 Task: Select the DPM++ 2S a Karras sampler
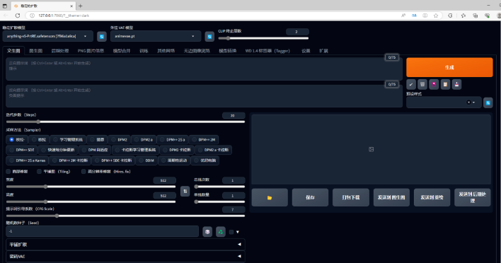[27, 160]
